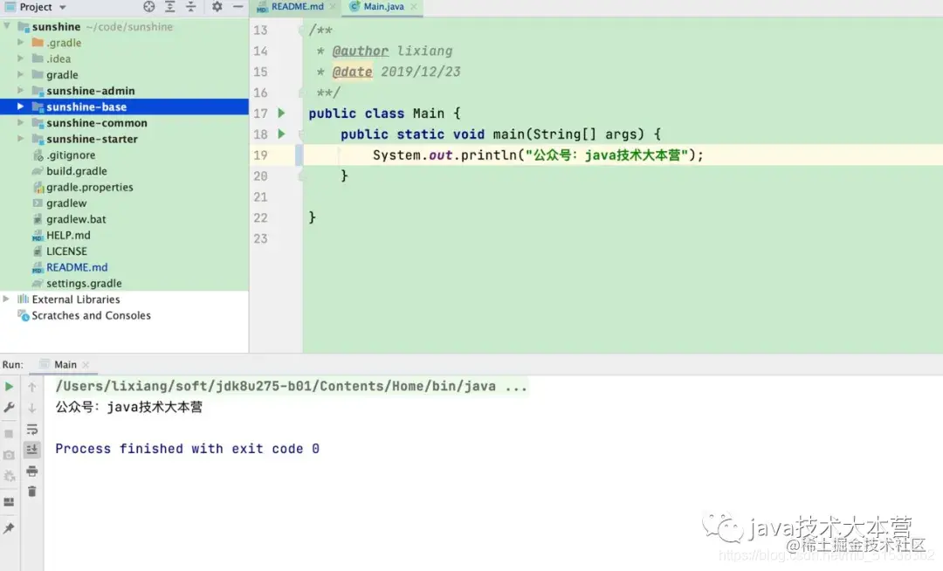Expand the sunshine-admin module
The image size is (943, 571).
tap(20, 91)
